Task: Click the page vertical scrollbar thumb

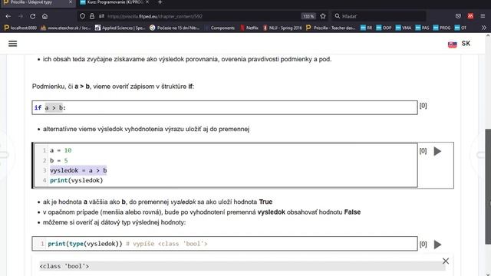Action: pyautogui.click(x=488, y=186)
